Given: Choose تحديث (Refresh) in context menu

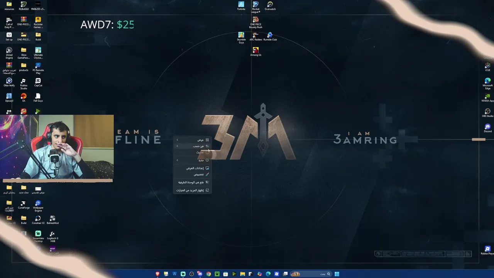Looking at the screenshot, I should click(x=192, y=152).
